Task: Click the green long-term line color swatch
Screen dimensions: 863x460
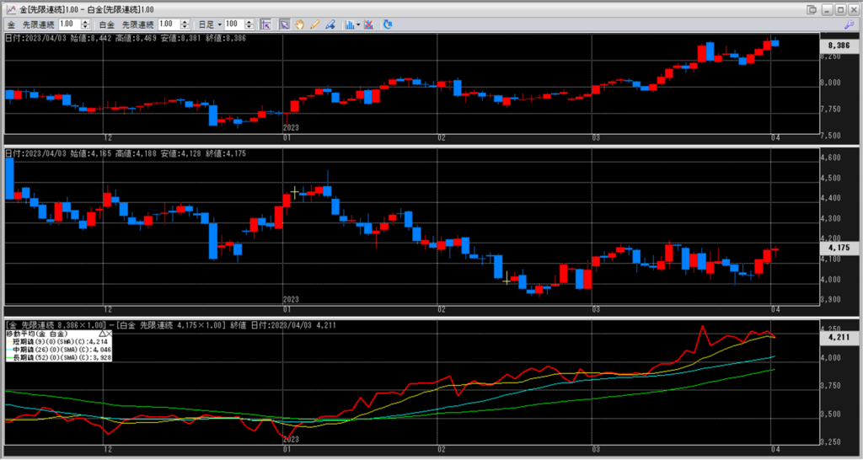Action: point(9,358)
